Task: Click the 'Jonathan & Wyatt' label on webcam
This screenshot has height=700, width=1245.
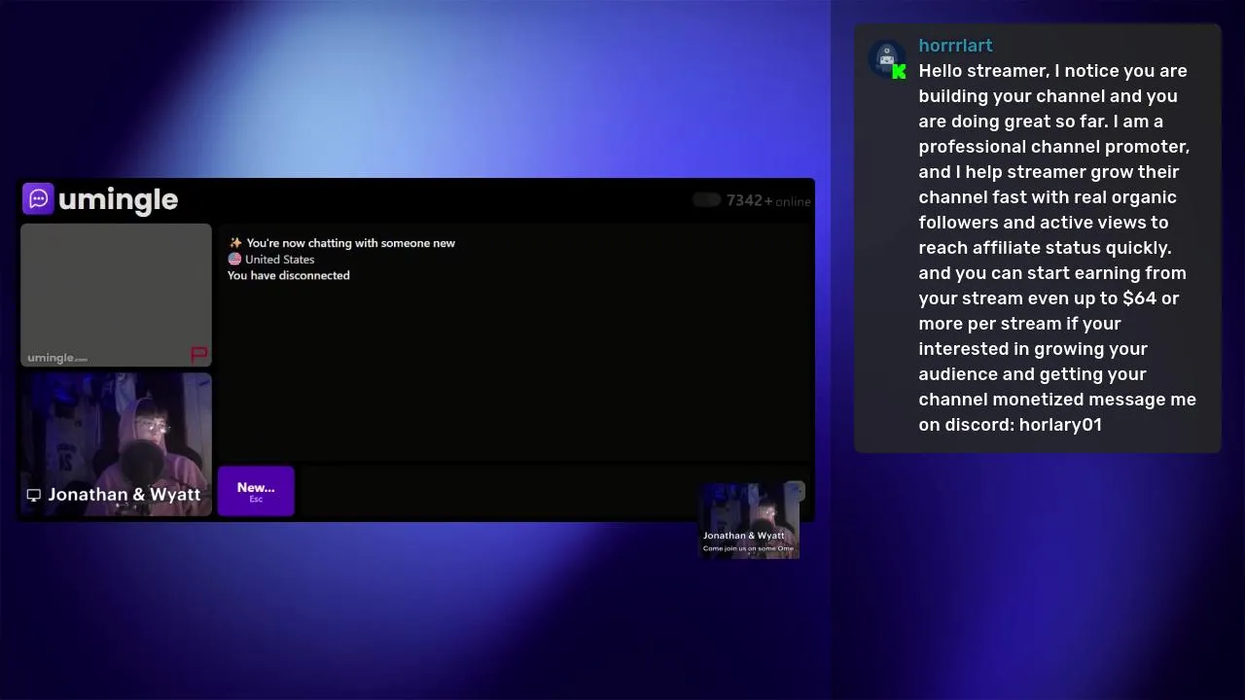Action: click(124, 495)
